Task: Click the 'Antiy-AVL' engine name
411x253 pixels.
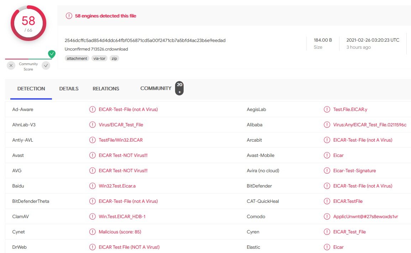Action: click(22, 140)
